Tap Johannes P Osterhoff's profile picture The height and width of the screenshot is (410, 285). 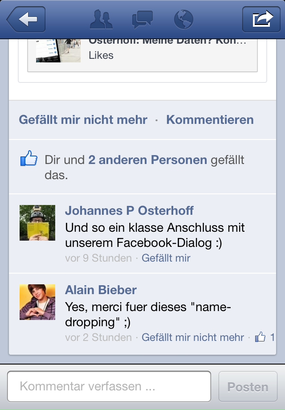[37, 223]
